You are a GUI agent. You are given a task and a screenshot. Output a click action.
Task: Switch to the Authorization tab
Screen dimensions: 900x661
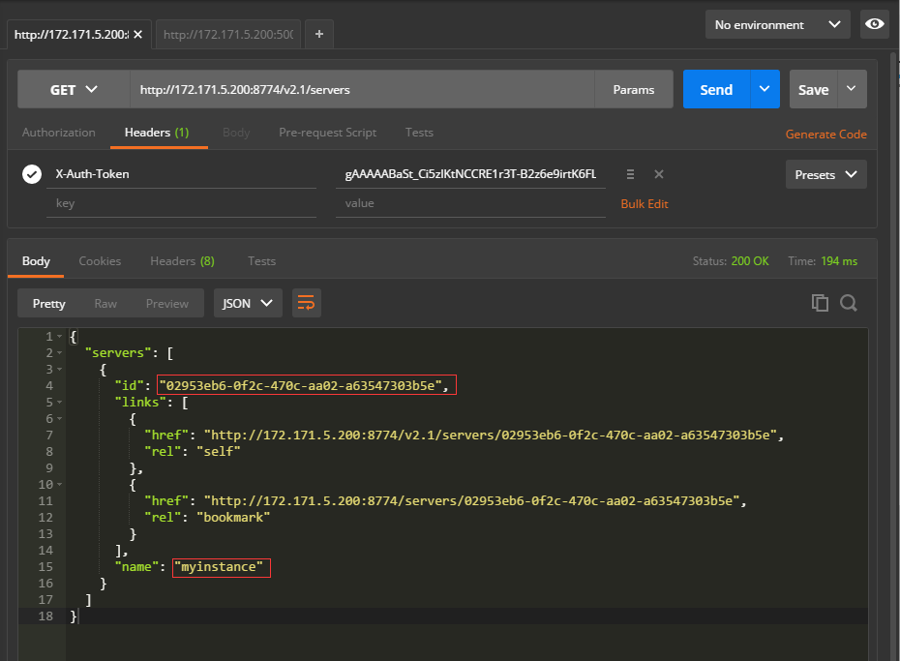point(58,133)
